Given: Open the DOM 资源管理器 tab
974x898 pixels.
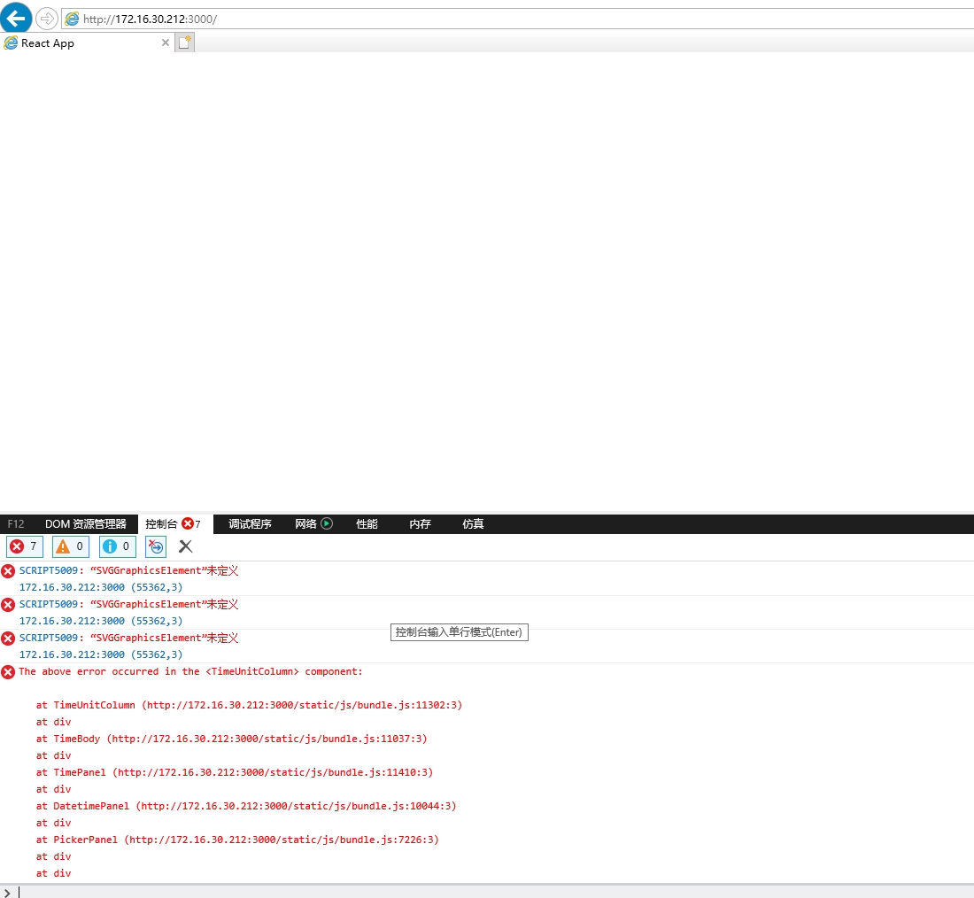Looking at the screenshot, I should 86,523.
